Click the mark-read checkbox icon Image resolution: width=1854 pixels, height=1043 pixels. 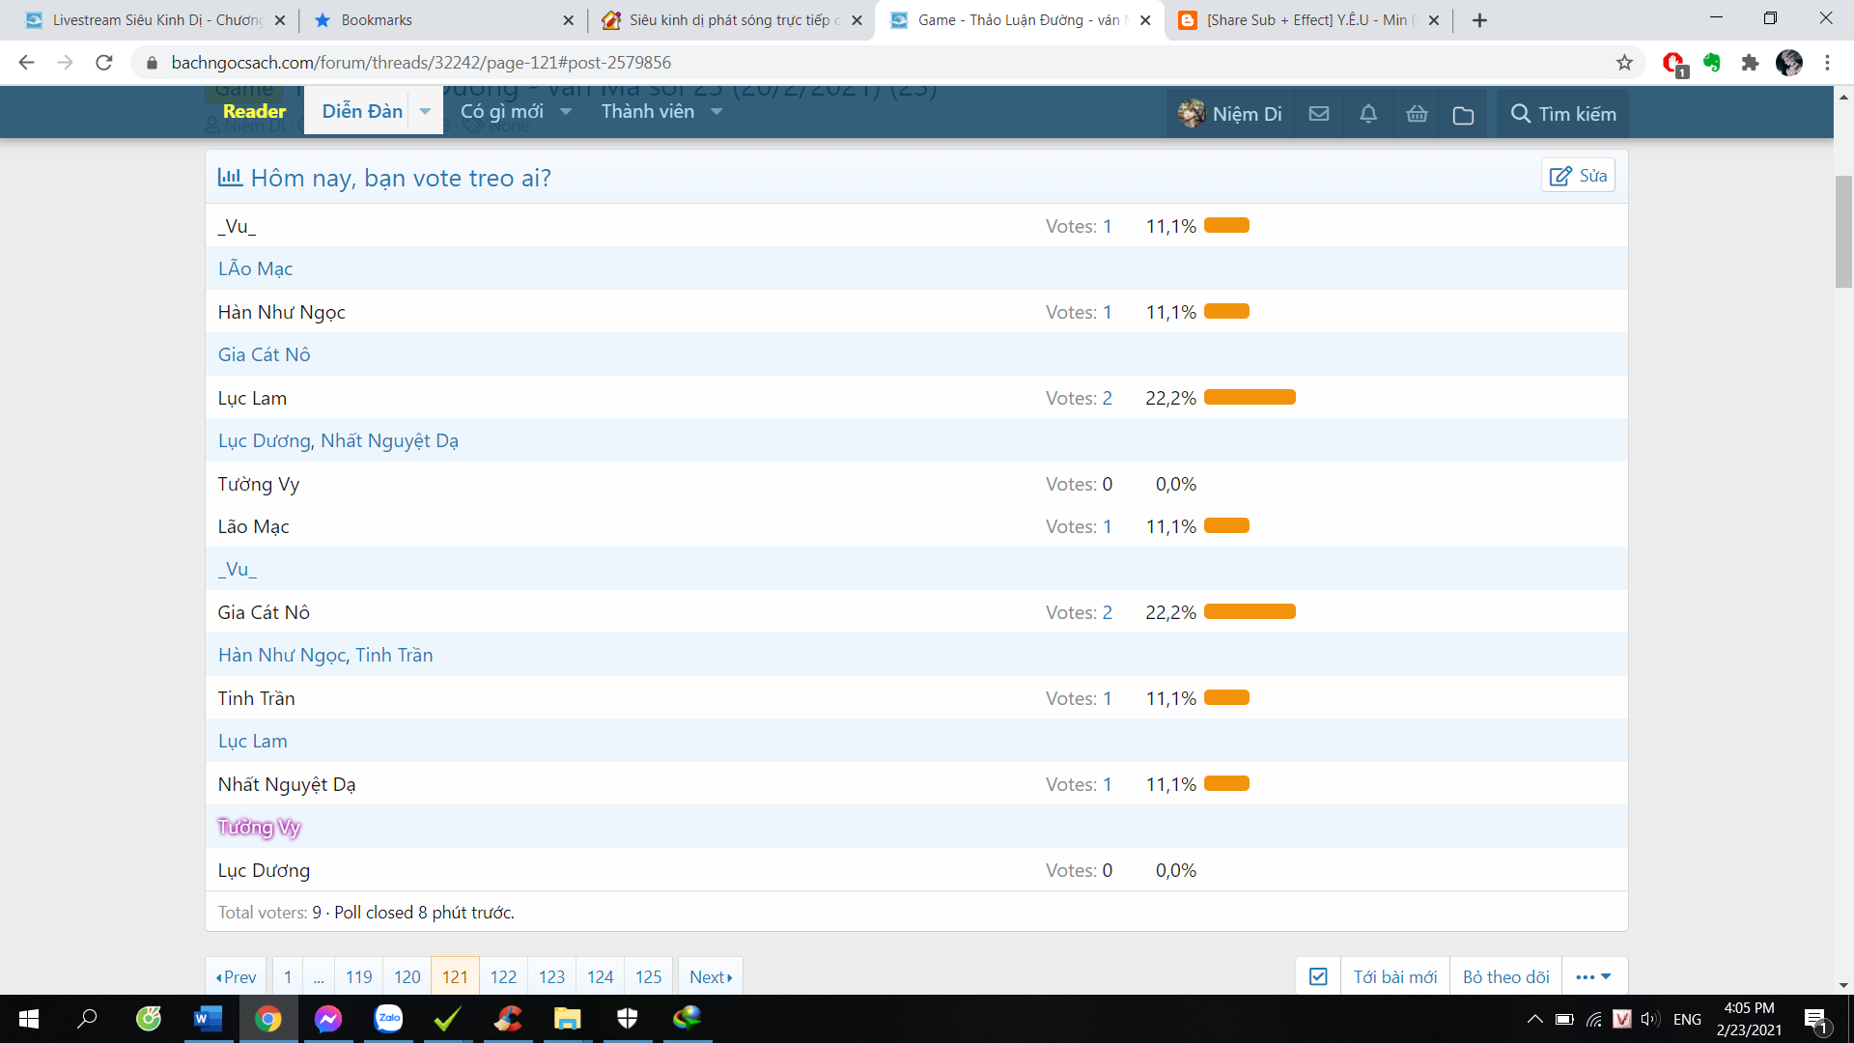pos(1318,976)
